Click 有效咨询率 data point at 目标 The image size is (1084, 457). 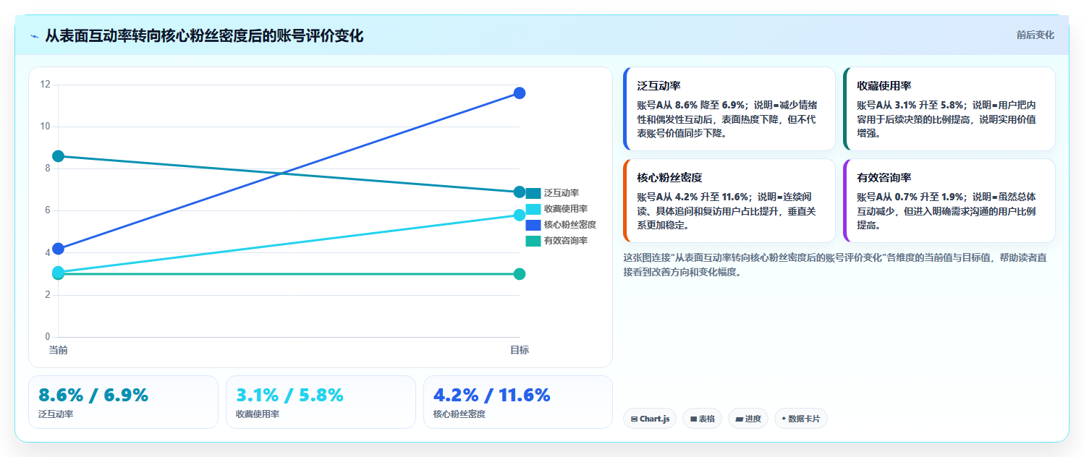519,274
